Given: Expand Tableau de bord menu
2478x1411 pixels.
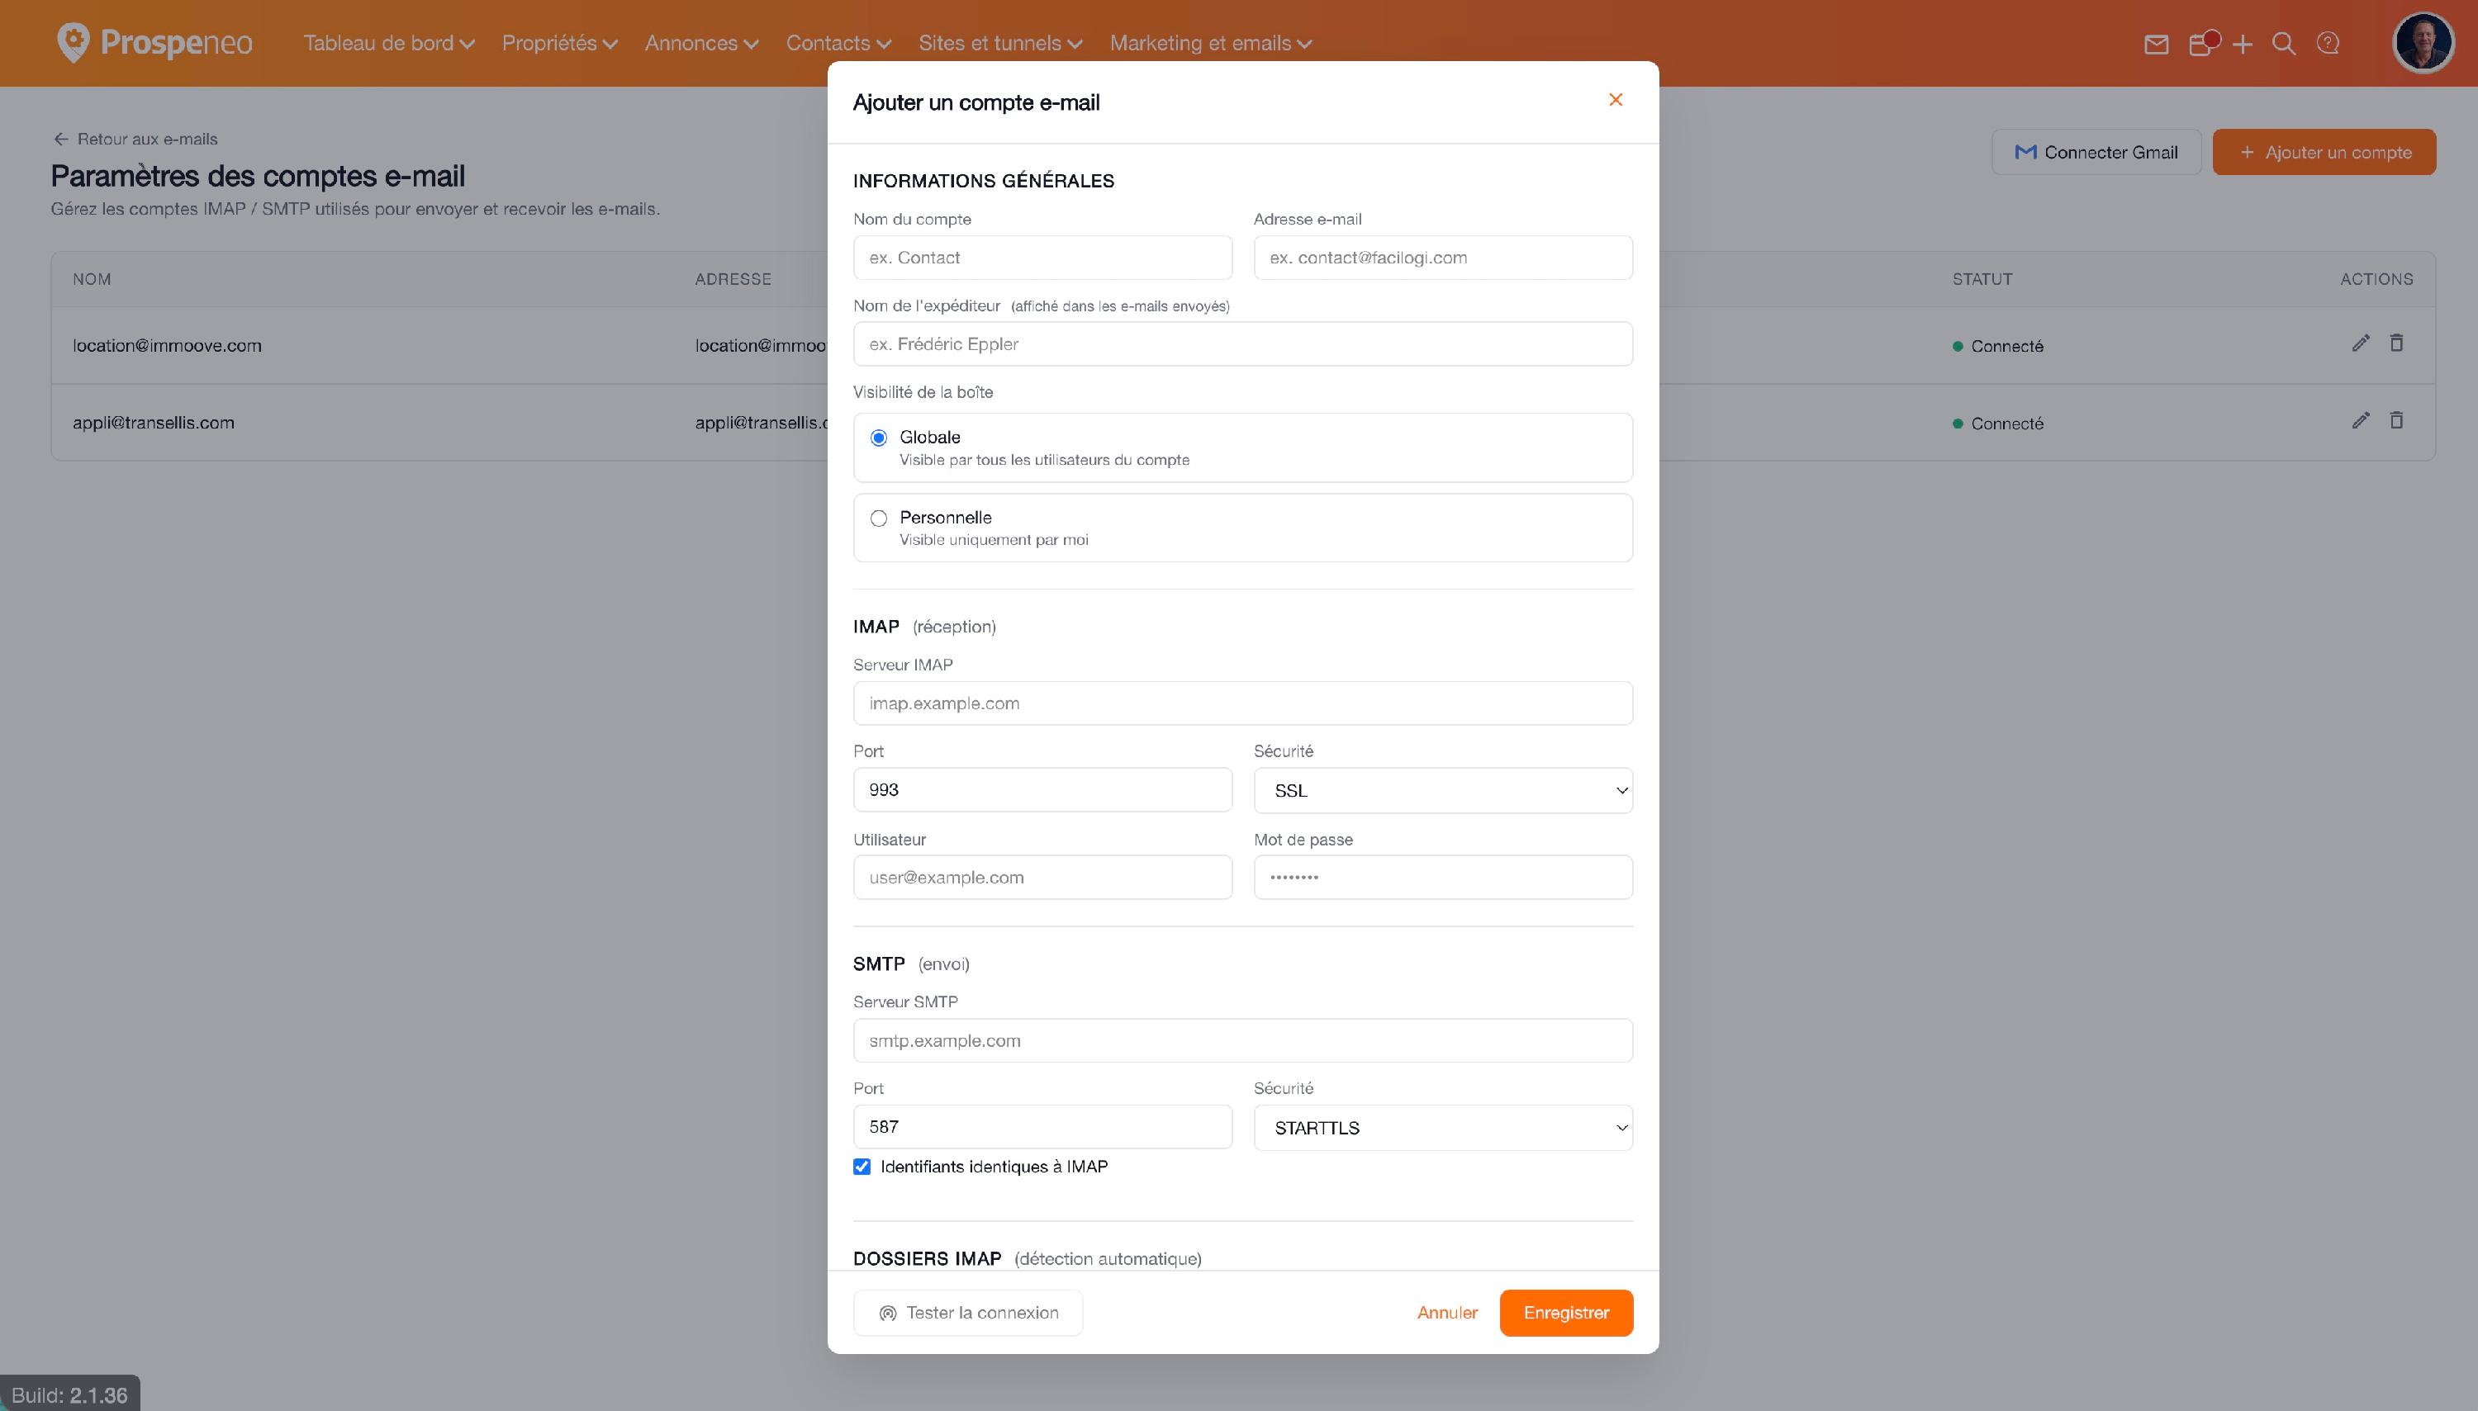Looking at the screenshot, I should click(389, 44).
